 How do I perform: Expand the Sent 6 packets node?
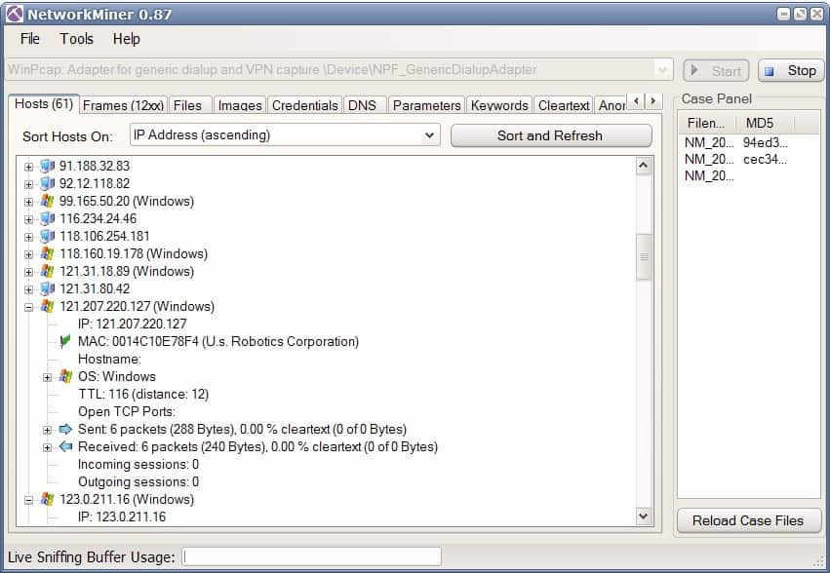pos(47,430)
